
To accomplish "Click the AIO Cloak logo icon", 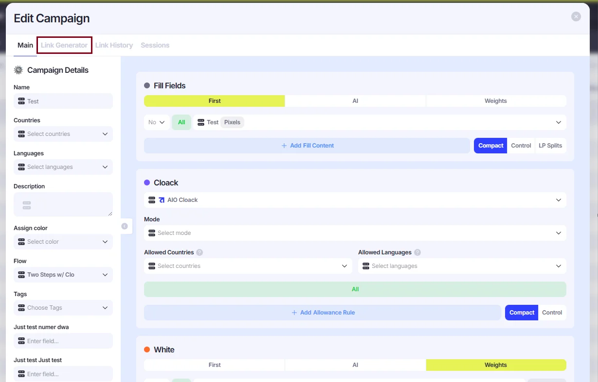I will (x=162, y=200).
